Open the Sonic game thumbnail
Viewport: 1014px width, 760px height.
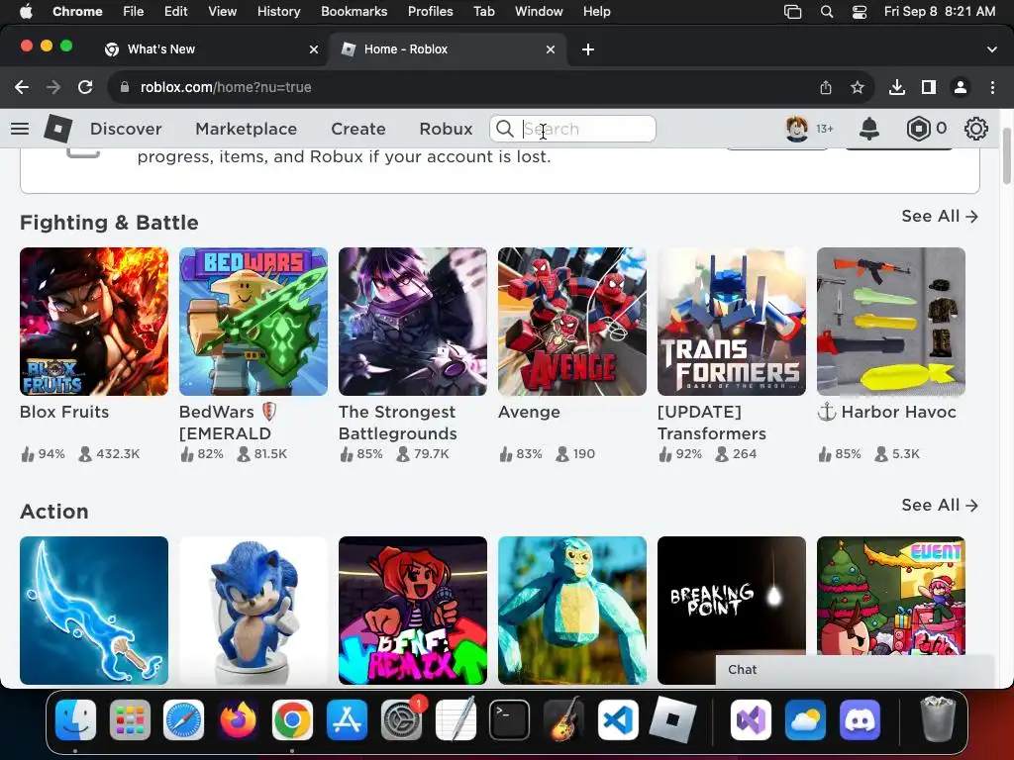click(x=253, y=610)
